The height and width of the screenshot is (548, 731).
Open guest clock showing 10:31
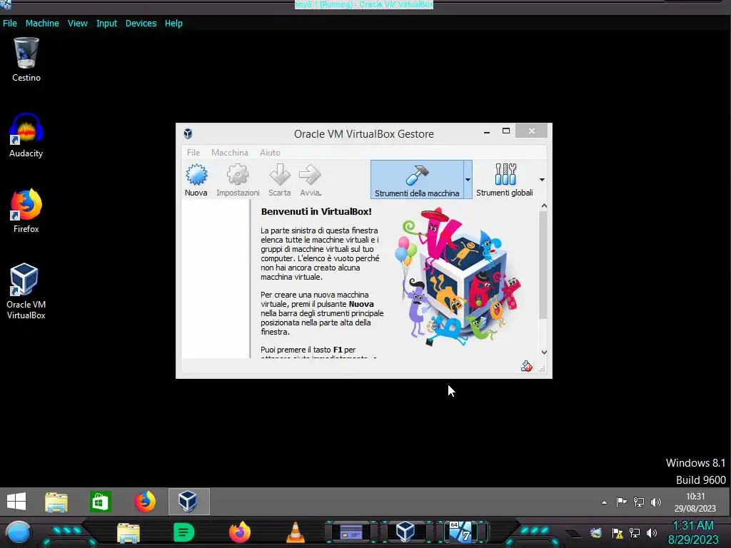pos(695,502)
